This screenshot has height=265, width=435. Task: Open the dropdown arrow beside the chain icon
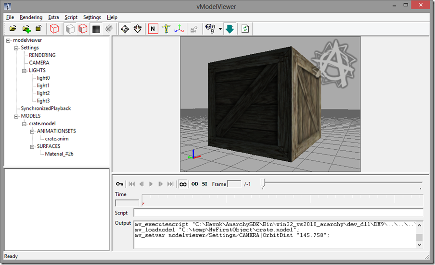click(220, 29)
